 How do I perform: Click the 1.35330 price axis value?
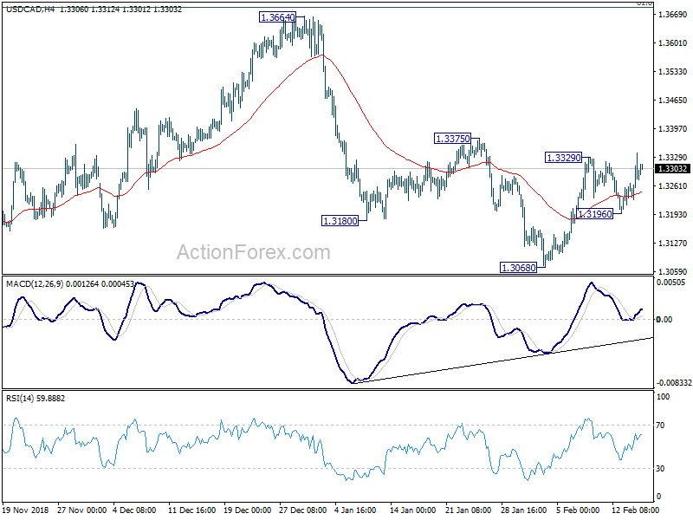click(x=673, y=72)
